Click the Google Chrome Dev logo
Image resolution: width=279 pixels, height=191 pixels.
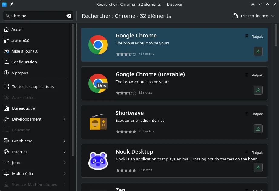(98, 83)
